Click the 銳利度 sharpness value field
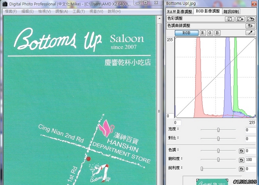This screenshot has width=259, height=185. click(251, 169)
